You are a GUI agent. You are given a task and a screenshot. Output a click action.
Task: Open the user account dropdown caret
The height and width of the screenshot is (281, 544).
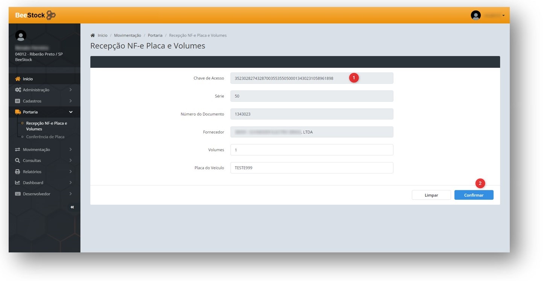(503, 16)
